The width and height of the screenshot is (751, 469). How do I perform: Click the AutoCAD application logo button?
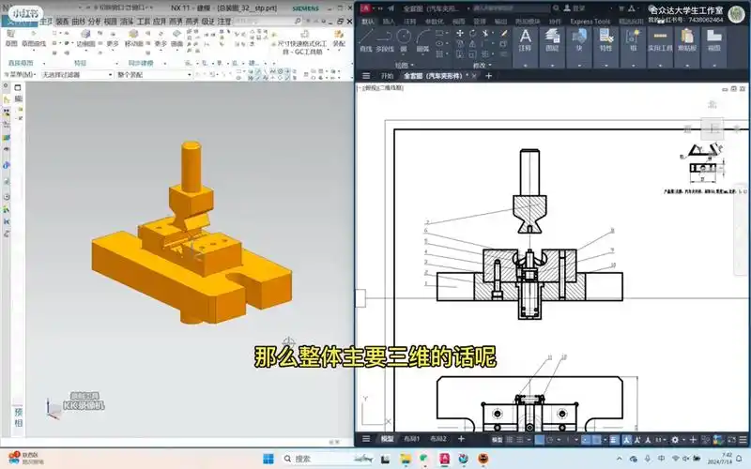click(365, 8)
